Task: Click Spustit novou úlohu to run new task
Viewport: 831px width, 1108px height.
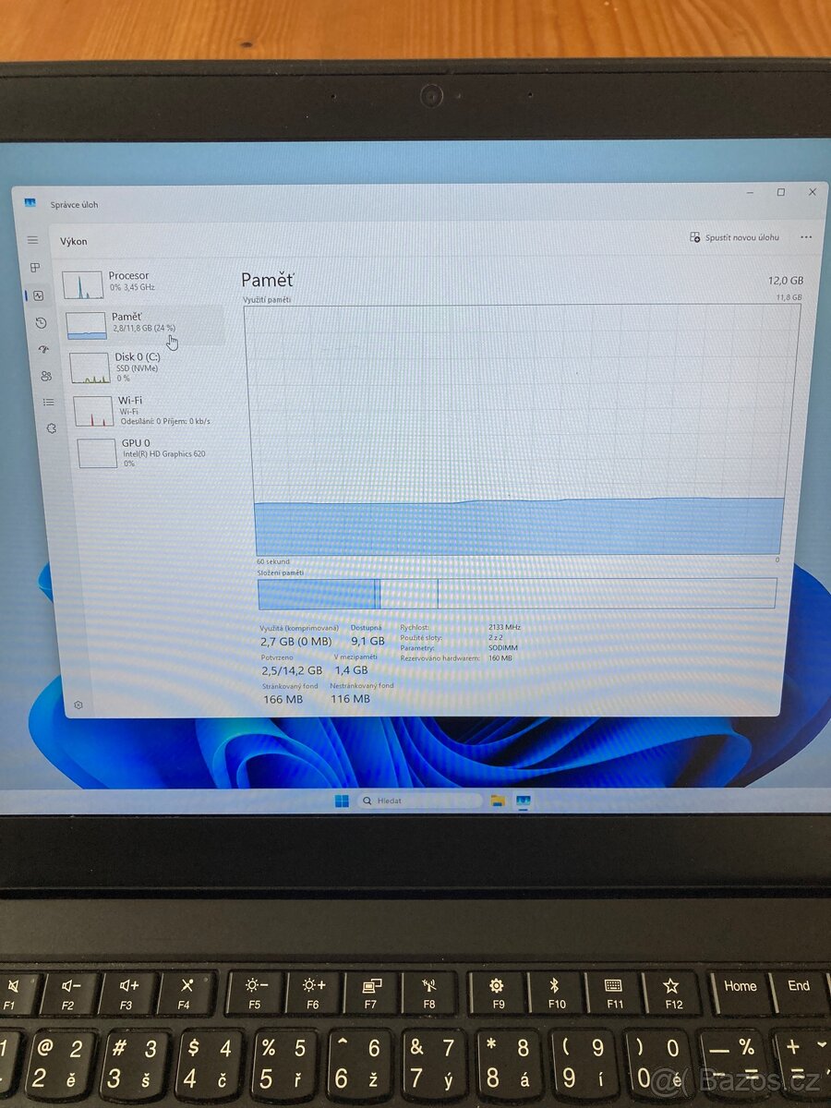Action: click(736, 237)
